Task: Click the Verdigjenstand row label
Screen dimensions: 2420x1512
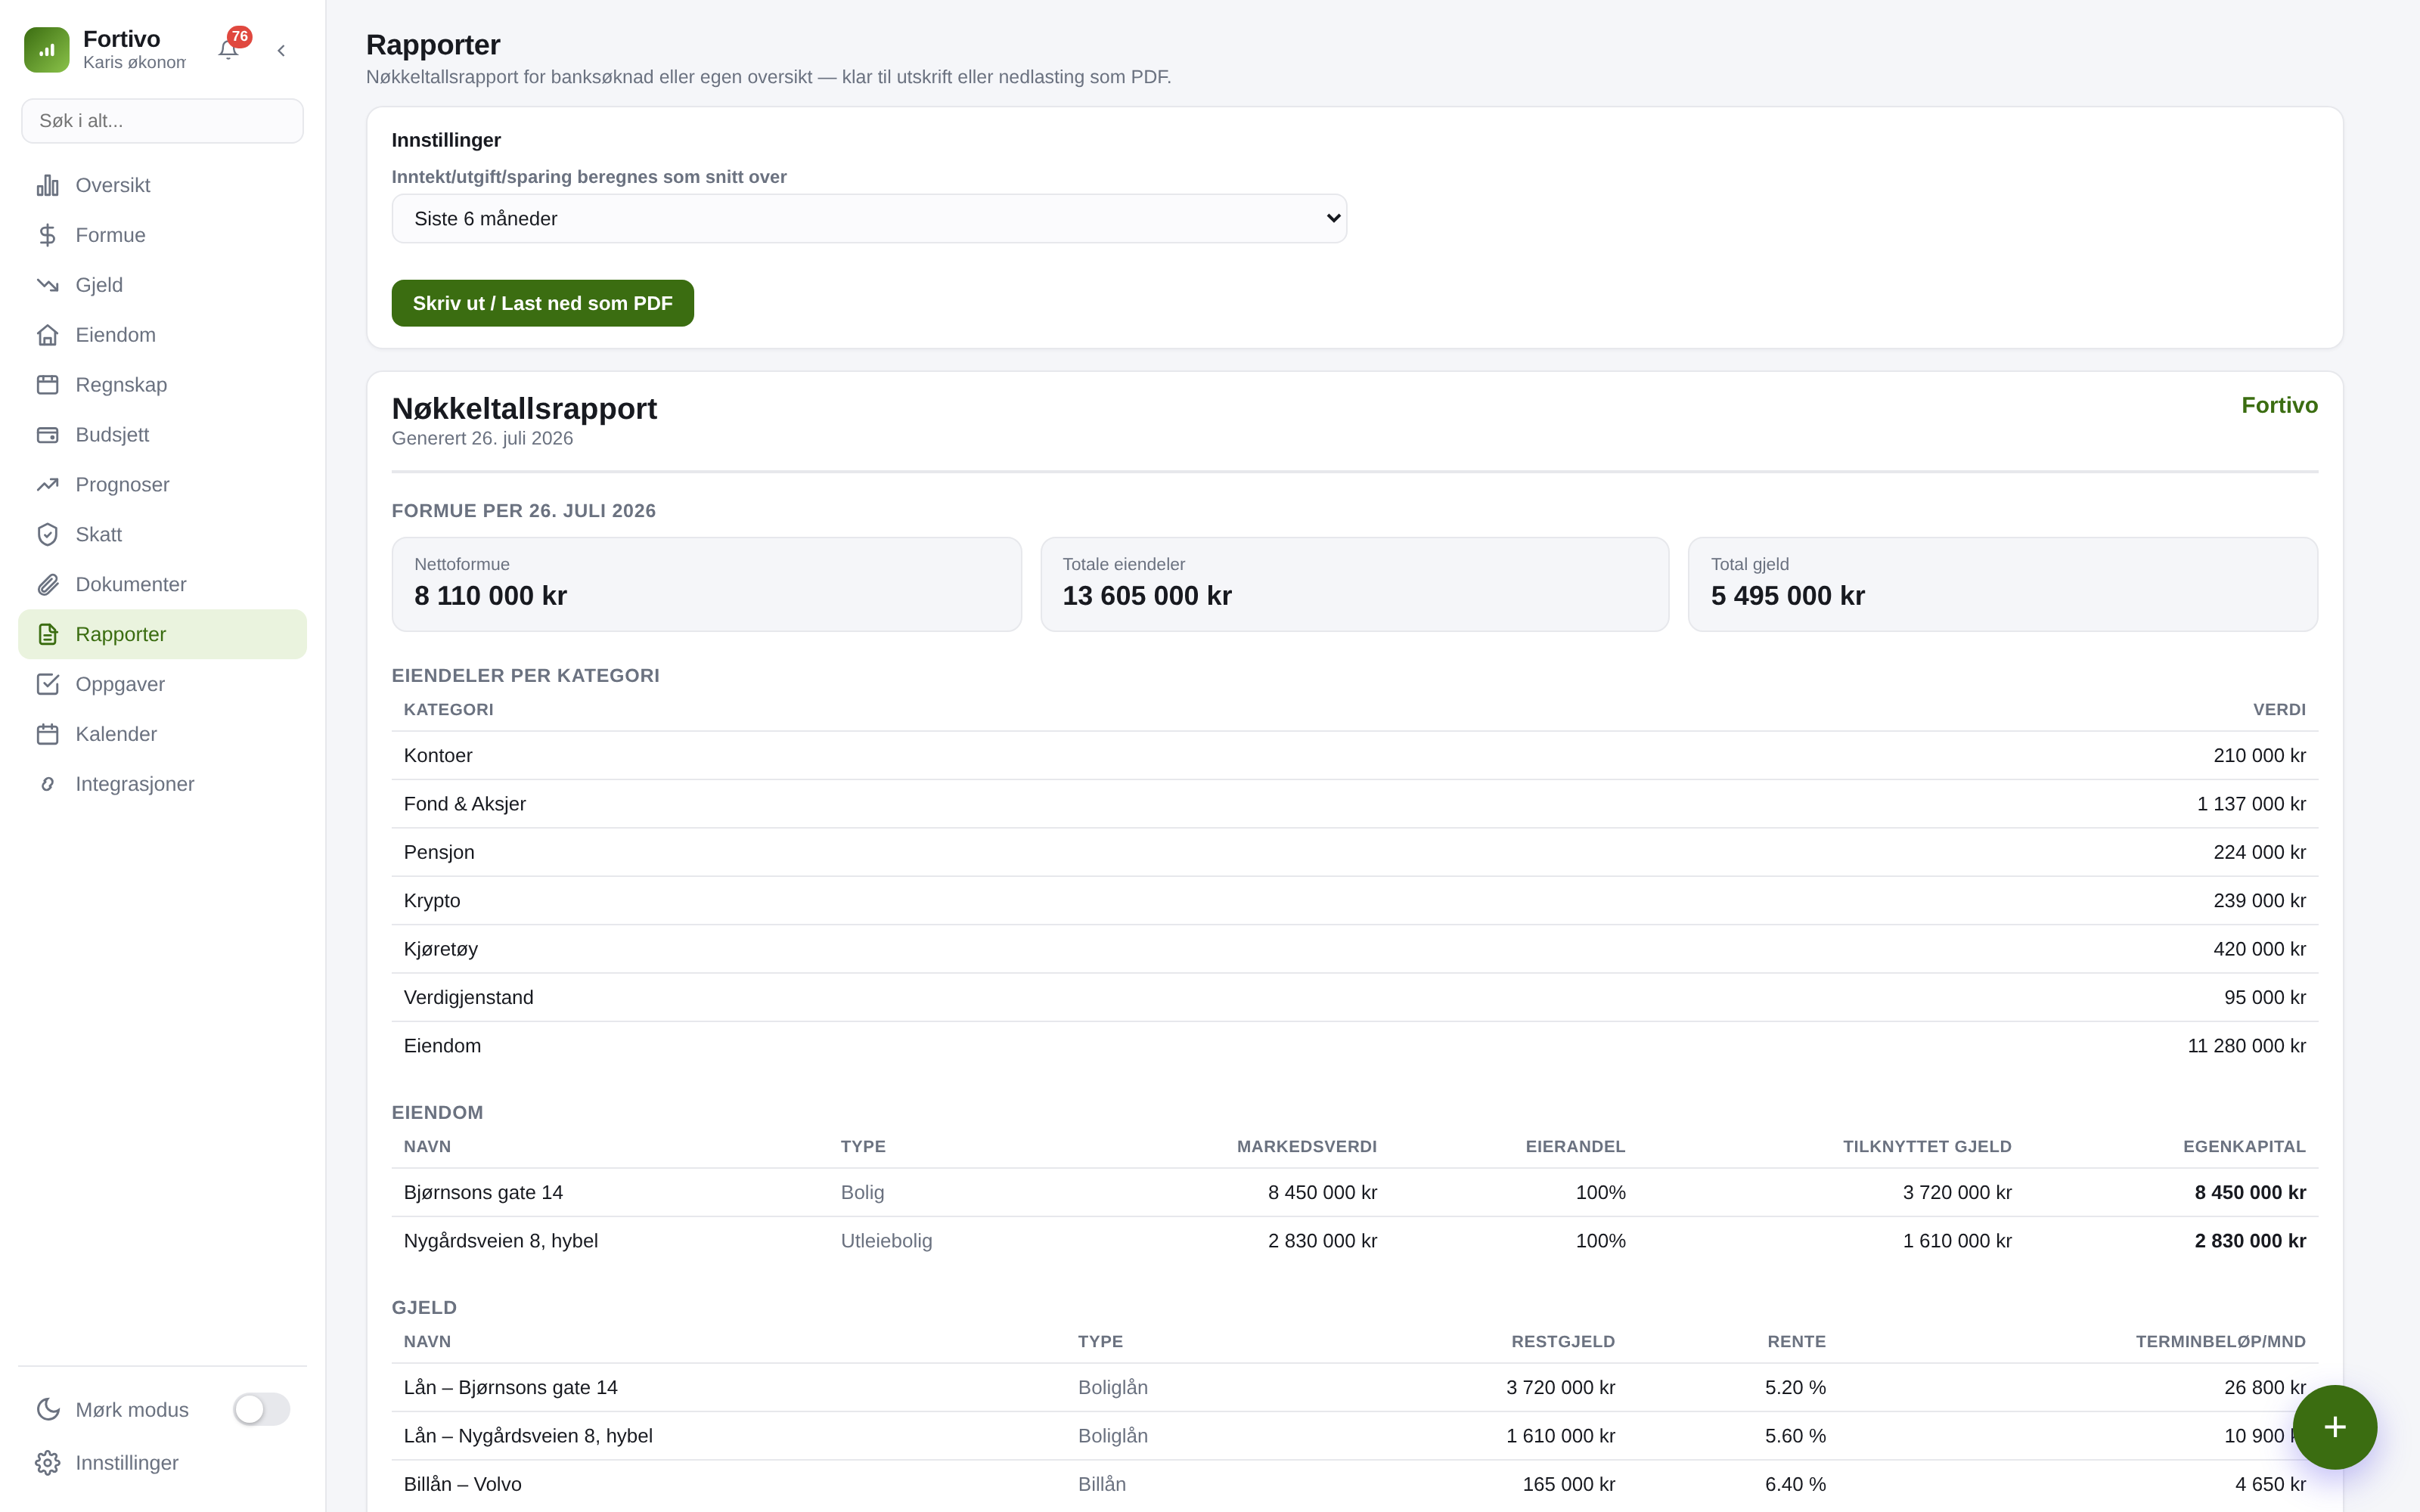Action: 468,997
